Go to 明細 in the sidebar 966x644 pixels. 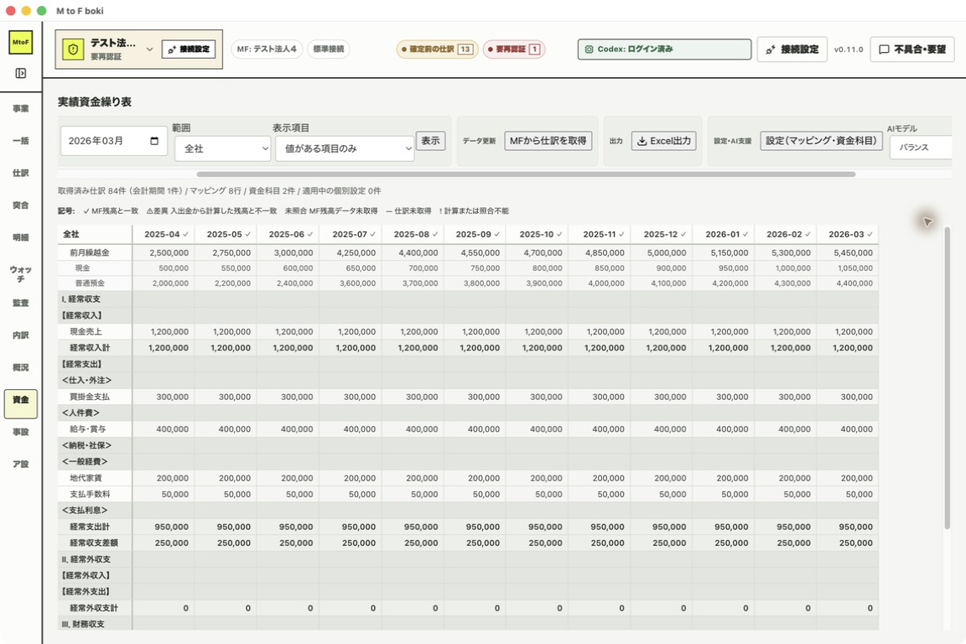coord(20,237)
